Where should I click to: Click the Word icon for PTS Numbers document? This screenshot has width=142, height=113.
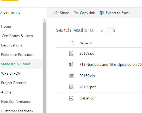click(x=71, y=64)
